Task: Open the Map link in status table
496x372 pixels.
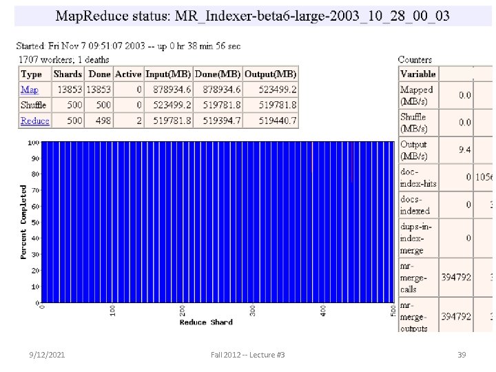Action: (30, 90)
